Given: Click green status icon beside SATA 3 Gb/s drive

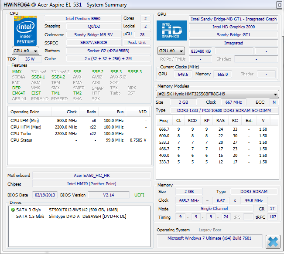Looking at the screenshot, I should pyautogui.click(x=12, y=210).
